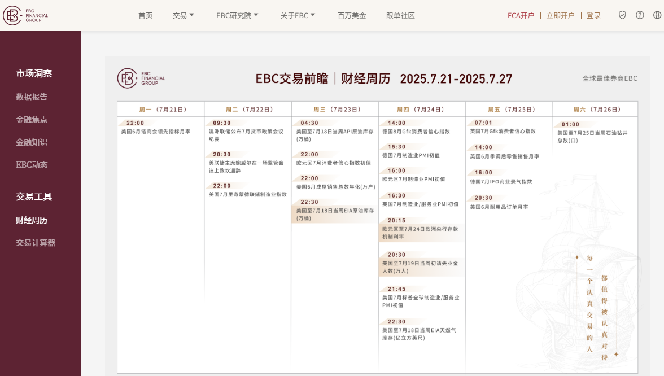Click the 美国6月谘商会领先指标月率 entry

click(x=156, y=132)
